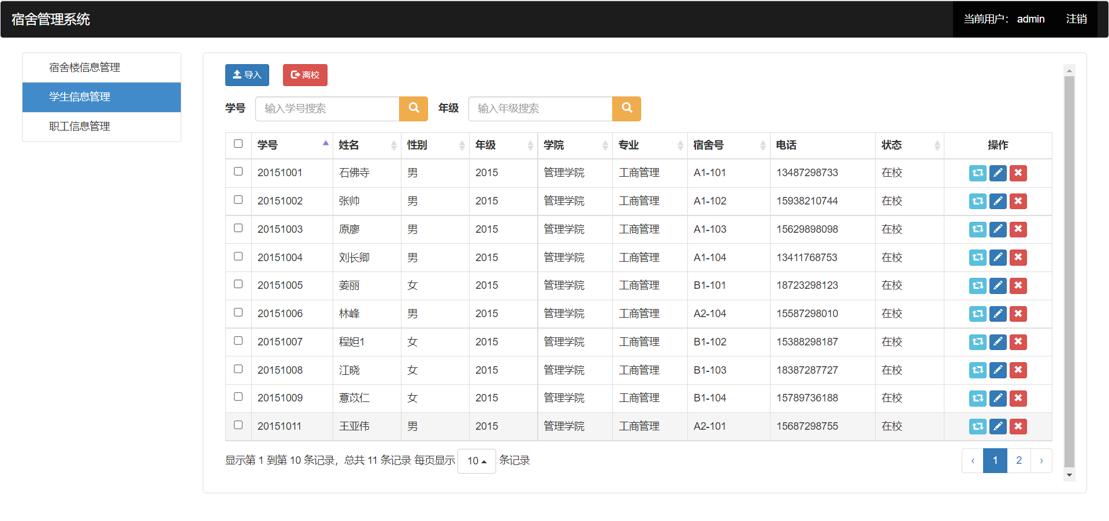Focus the 输入学号搜索 input field
The width and height of the screenshot is (1109, 521).
pyautogui.click(x=328, y=109)
